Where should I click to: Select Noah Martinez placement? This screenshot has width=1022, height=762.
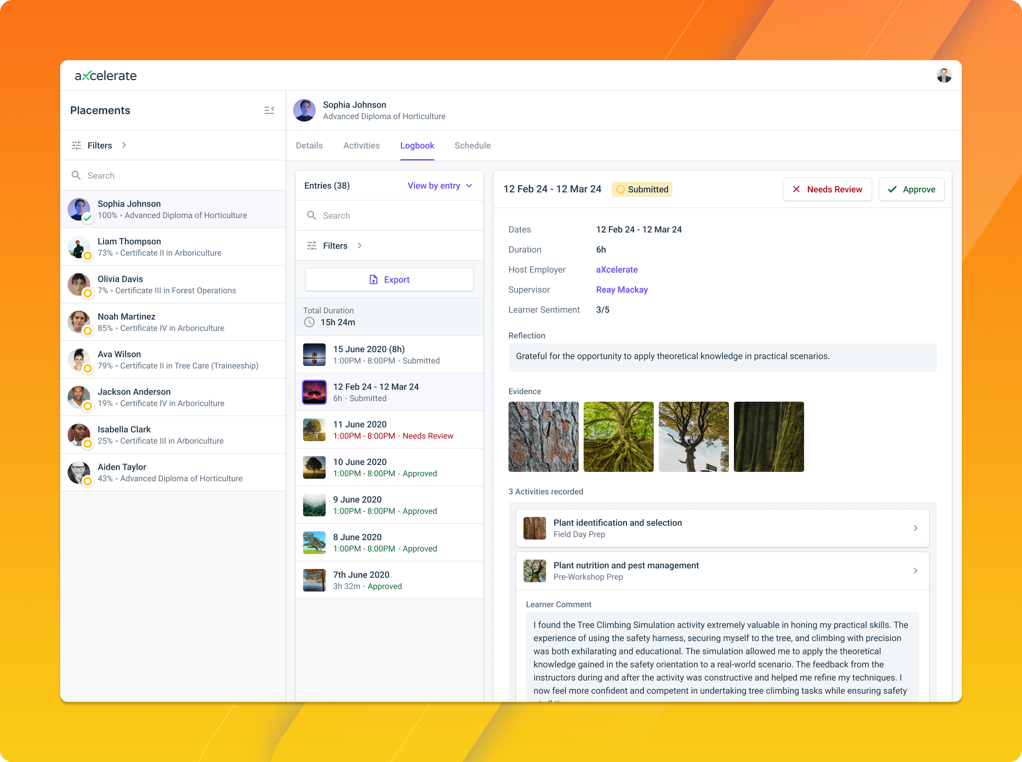173,322
